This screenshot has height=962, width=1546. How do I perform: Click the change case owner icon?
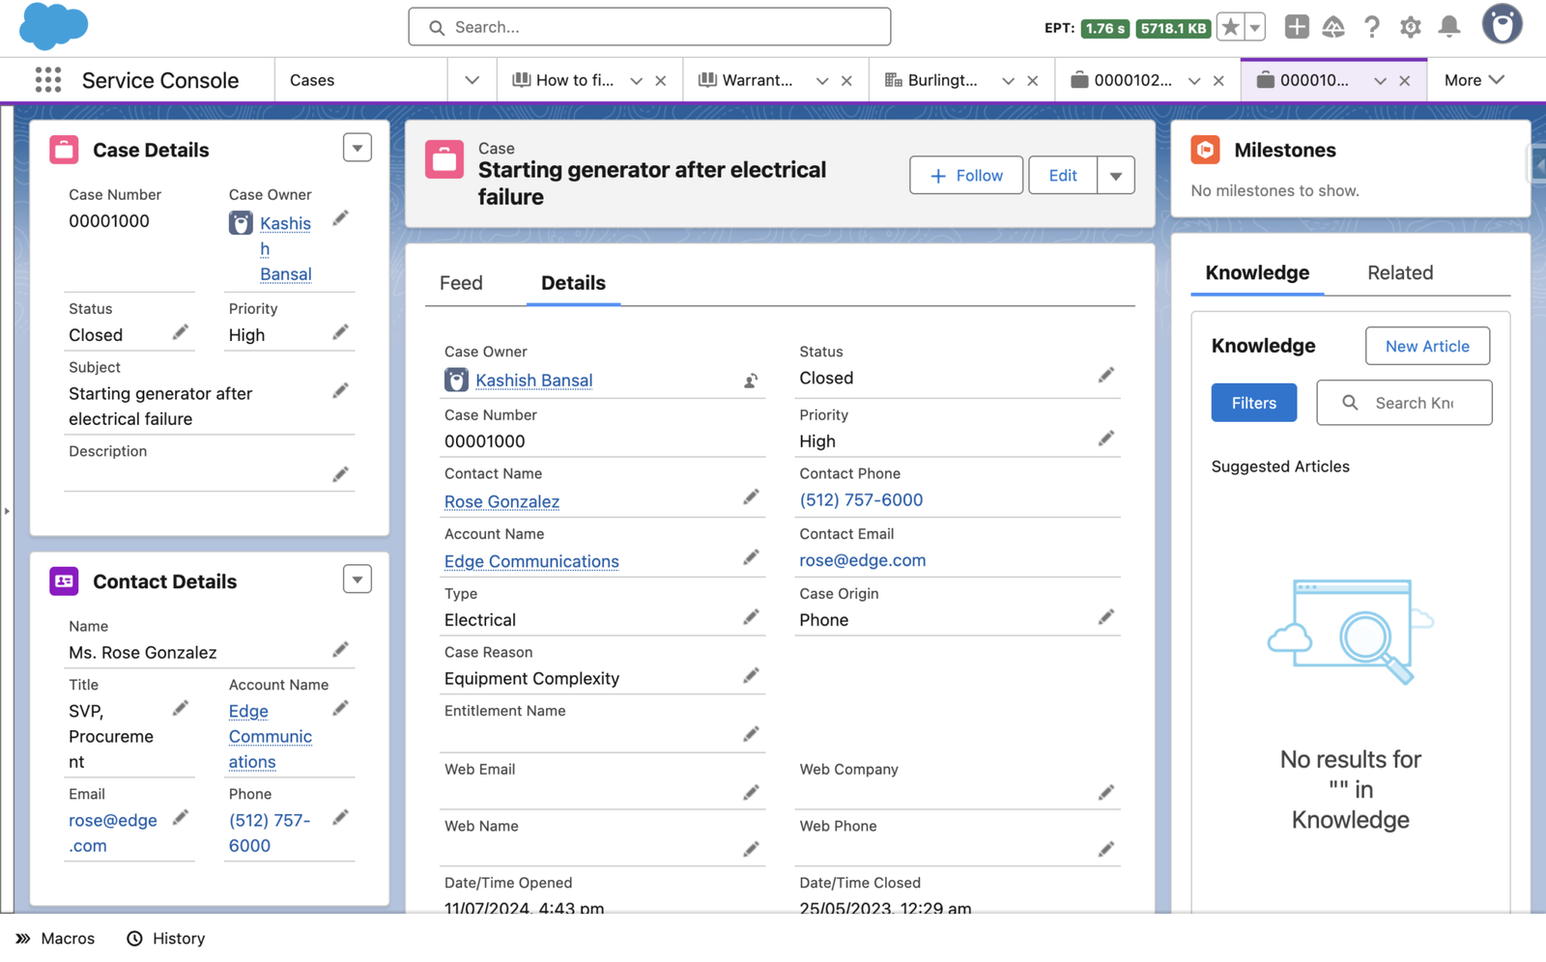[x=751, y=381]
